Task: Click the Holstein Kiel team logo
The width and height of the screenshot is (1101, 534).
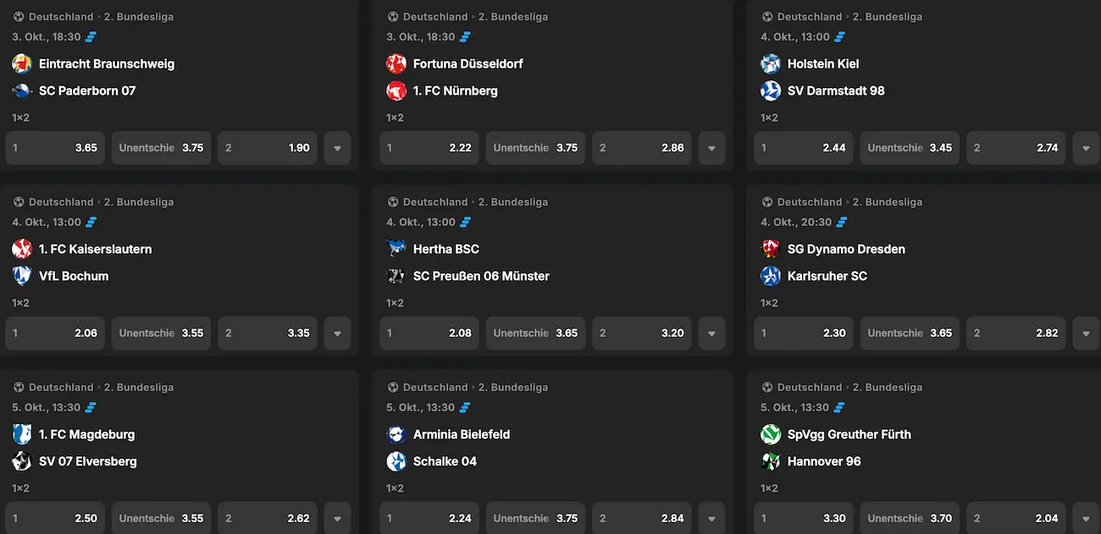Action: (771, 63)
